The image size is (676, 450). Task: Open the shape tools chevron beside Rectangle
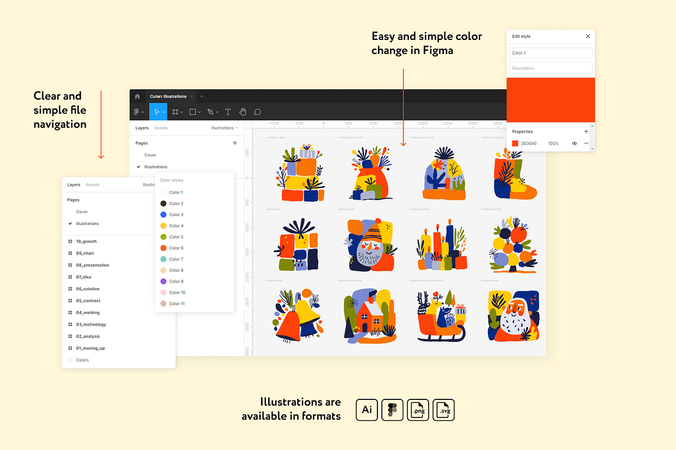199,112
